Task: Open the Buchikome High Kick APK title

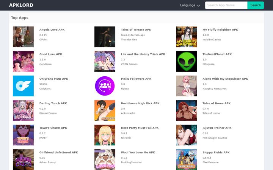Action: click(140, 103)
